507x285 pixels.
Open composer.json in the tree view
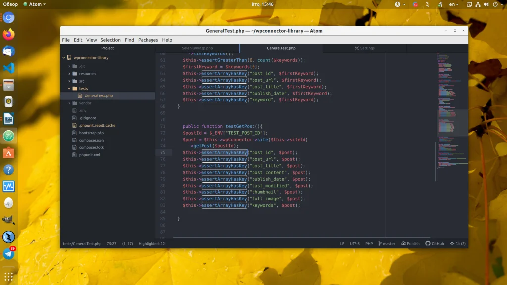coord(91,141)
